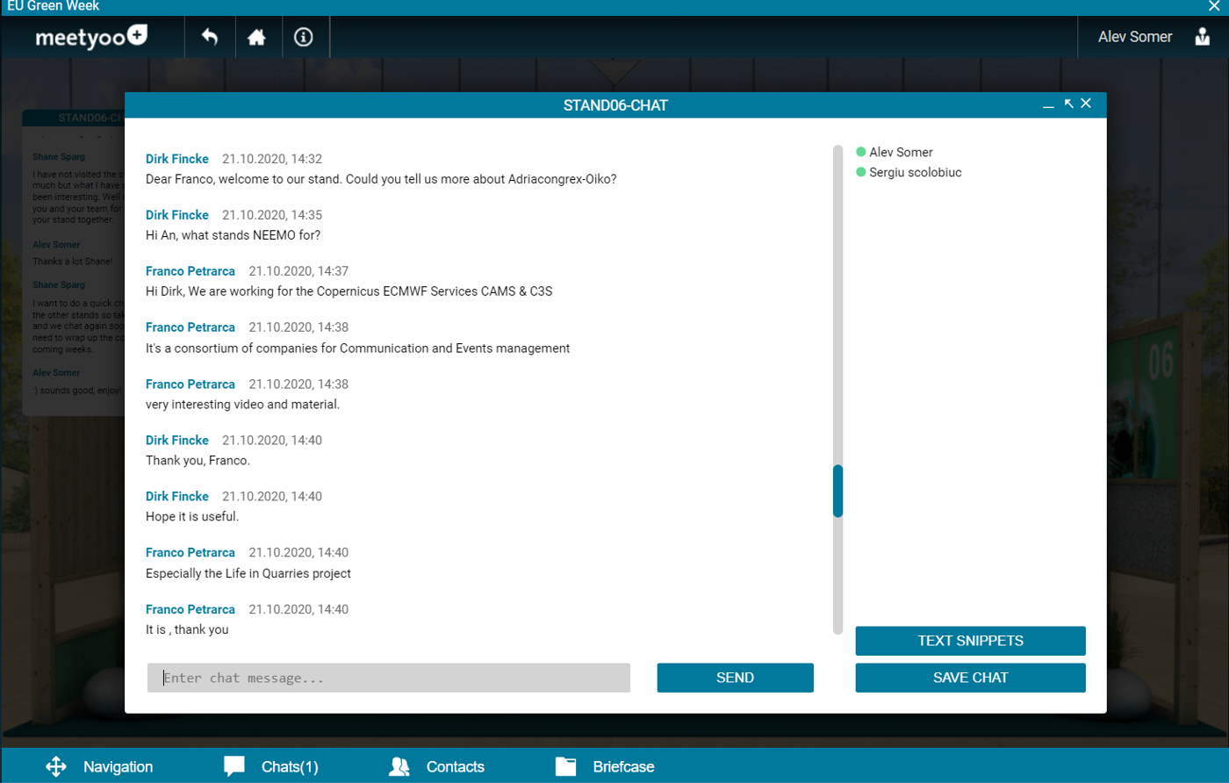Open Briefcase in the bottom bar
Screen dimensions: 1229x783
[x=623, y=766]
